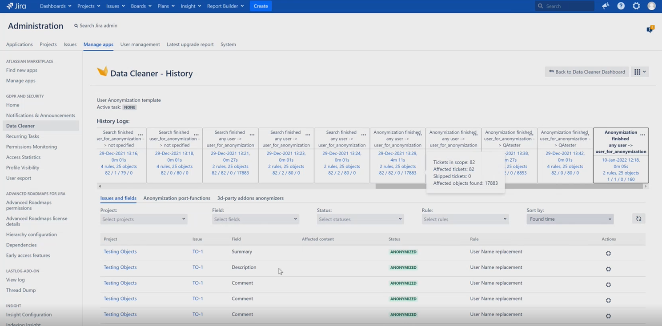Open the help question mark icon
The height and width of the screenshot is (326, 662).
(x=621, y=6)
